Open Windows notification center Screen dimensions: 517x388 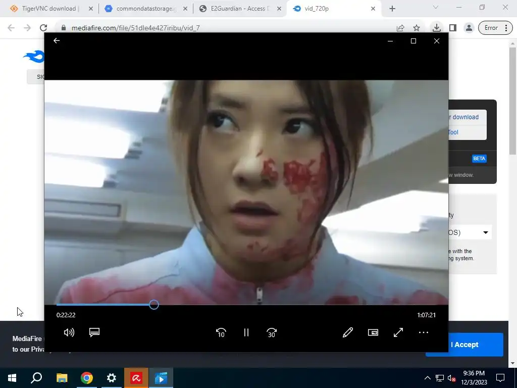[x=500, y=378]
